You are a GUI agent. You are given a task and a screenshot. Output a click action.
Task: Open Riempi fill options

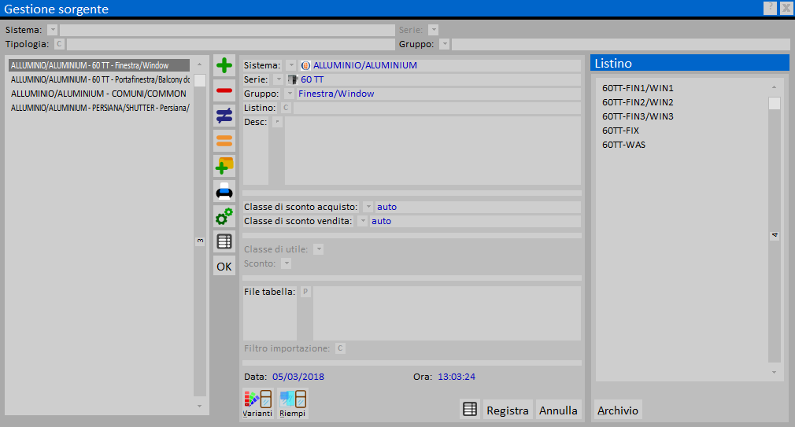click(293, 403)
